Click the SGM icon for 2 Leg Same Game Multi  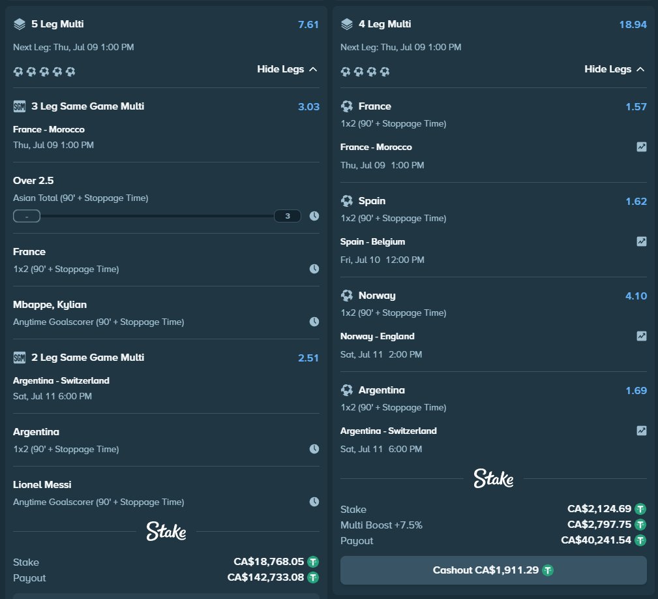(x=20, y=358)
